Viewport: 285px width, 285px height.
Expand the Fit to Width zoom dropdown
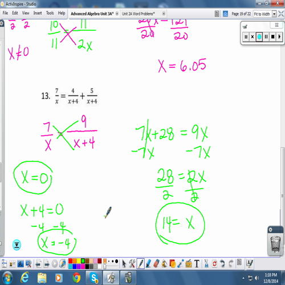(x=274, y=14)
